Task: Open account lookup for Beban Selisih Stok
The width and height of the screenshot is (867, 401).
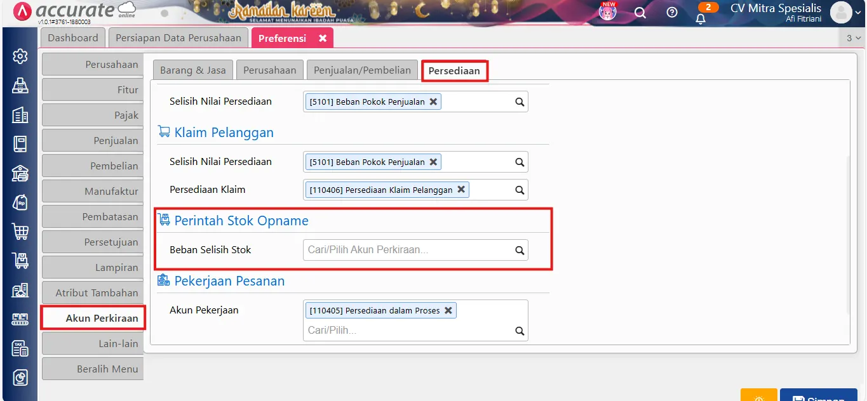Action: coord(520,249)
